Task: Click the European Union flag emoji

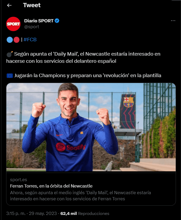Action: click(x=10, y=76)
